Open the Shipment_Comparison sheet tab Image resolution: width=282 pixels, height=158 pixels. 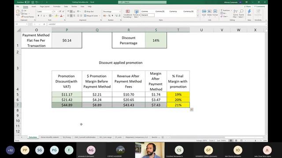click(137, 137)
